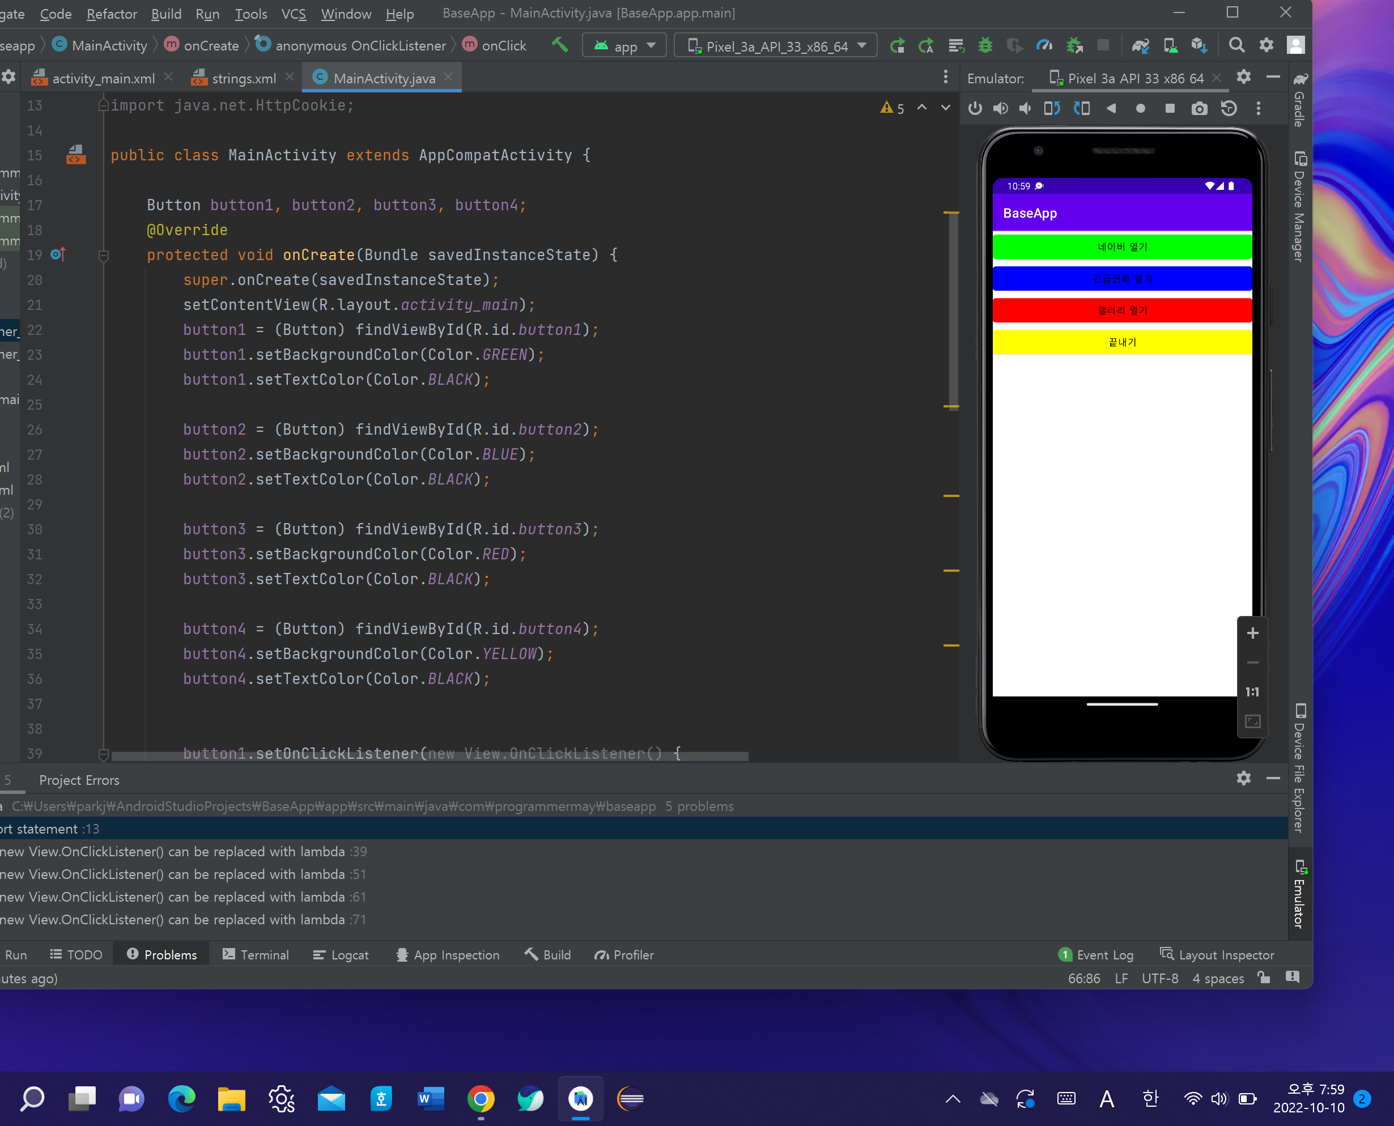Viewport: 1394px width, 1126px height.
Task: Click the emulator zoom in plus button
Action: click(x=1252, y=633)
